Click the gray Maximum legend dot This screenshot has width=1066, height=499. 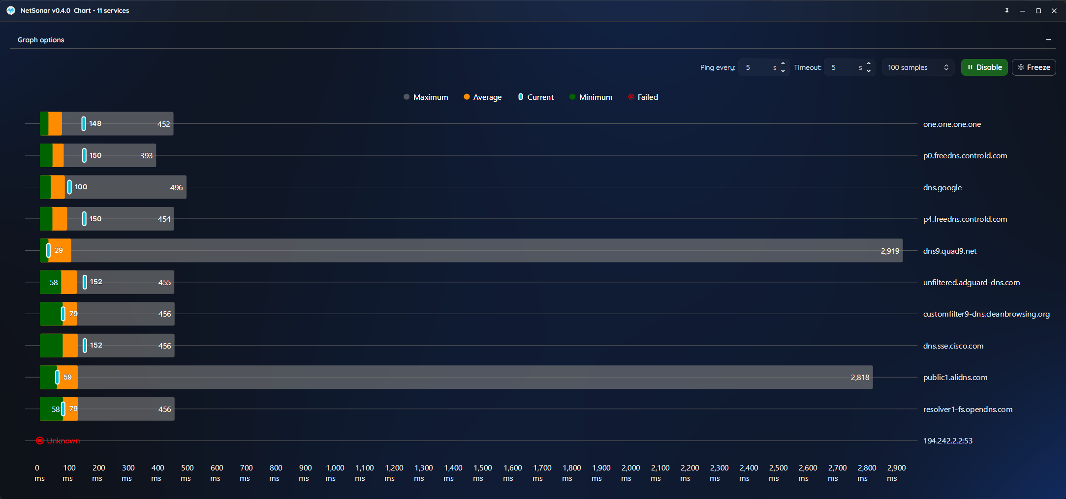tap(407, 97)
